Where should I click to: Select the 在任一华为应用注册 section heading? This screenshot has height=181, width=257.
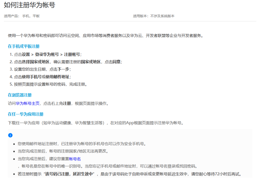coord(26,114)
